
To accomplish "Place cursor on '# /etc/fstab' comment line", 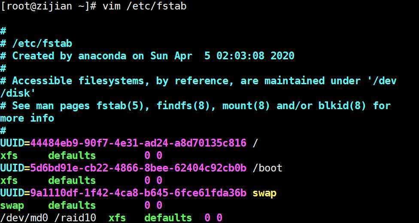I will [x=36, y=43].
